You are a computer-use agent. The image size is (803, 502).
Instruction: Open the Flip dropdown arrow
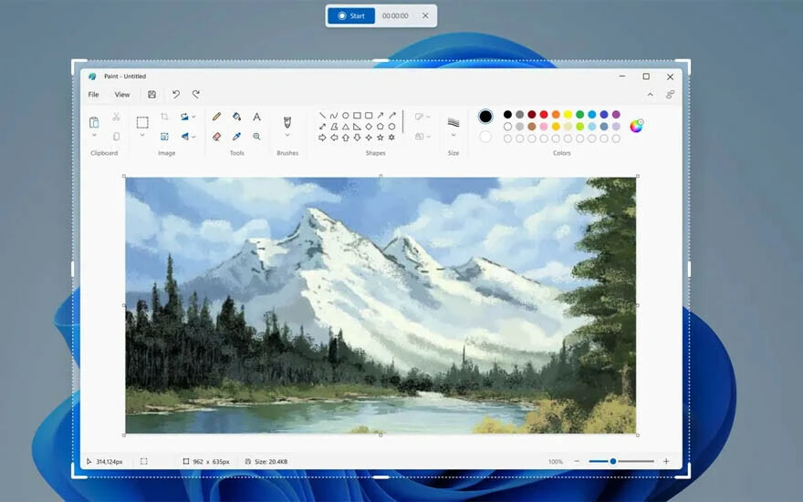point(193,137)
